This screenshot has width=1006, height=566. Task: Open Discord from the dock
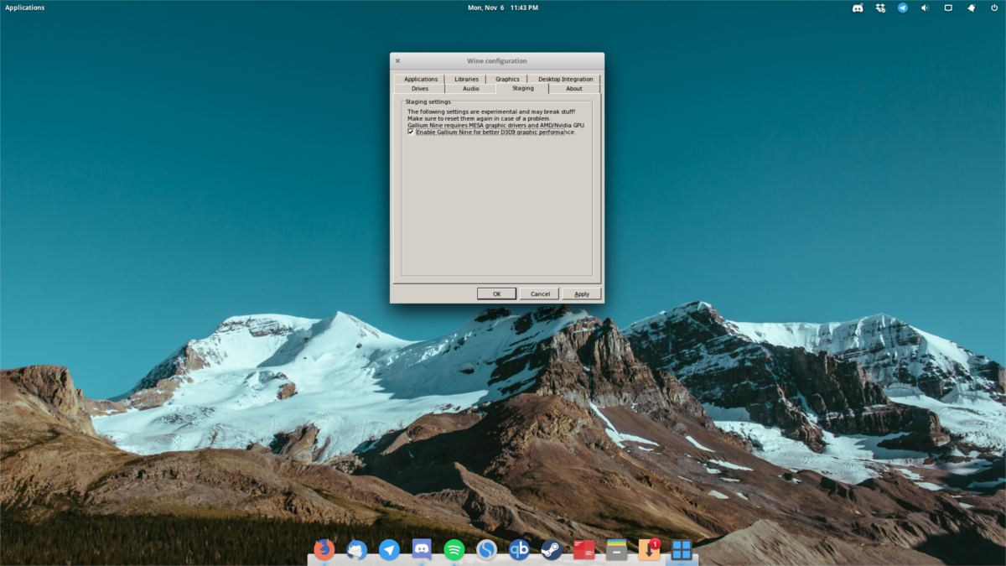pos(422,549)
